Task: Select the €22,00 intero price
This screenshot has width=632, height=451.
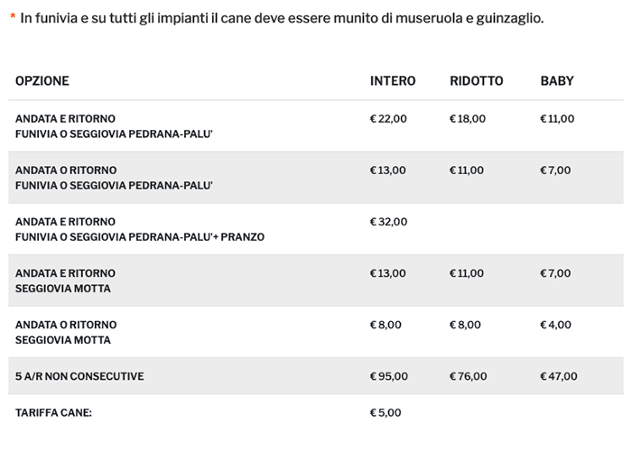Action: (389, 118)
